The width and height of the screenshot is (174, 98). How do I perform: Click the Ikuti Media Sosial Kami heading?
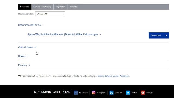point(52,92)
